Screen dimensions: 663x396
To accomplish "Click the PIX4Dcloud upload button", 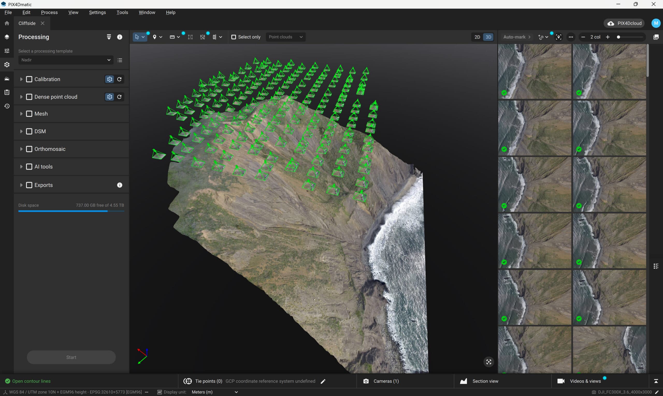I will pyautogui.click(x=624, y=23).
